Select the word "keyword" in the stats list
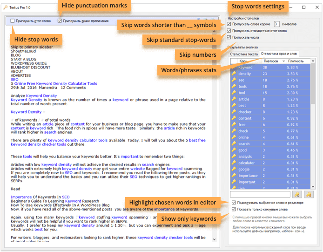The height and width of the screenshot is (252, 323). 245,67
